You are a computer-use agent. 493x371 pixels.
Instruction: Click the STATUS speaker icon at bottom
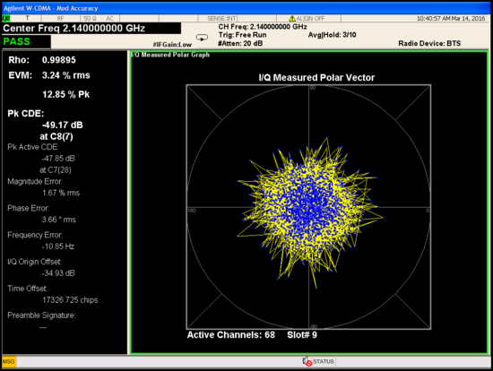(x=307, y=361)
